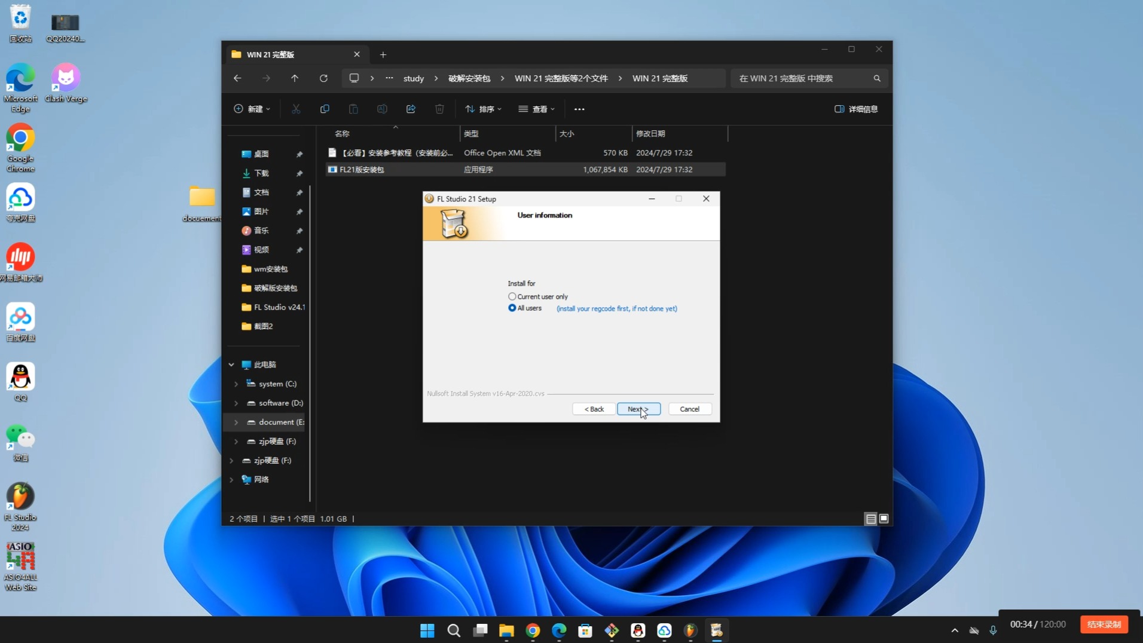Switch to details list view icon in status bar
Viewport: 1143px width, 643px height.
coord(871,519)
